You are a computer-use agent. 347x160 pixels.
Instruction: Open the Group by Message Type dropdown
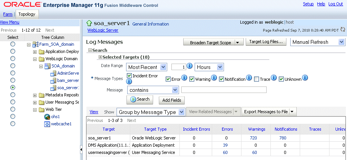tap(151, 112)
